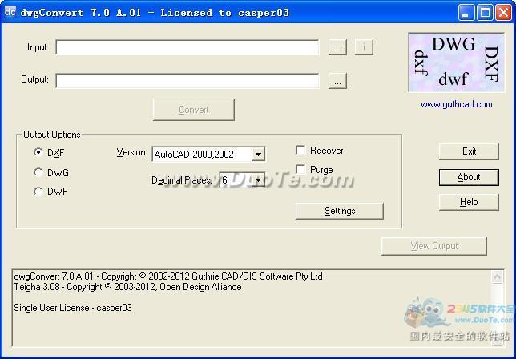Open input file info with the 'i' button
This screenshot has width=516, height=359.
(x=364, y=47)
